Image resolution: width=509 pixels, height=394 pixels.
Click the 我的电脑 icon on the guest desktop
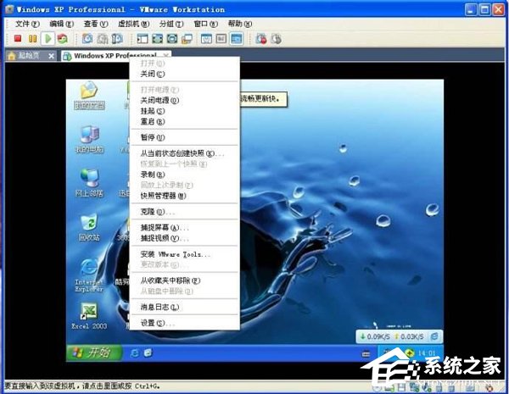[x=89, y=140]
